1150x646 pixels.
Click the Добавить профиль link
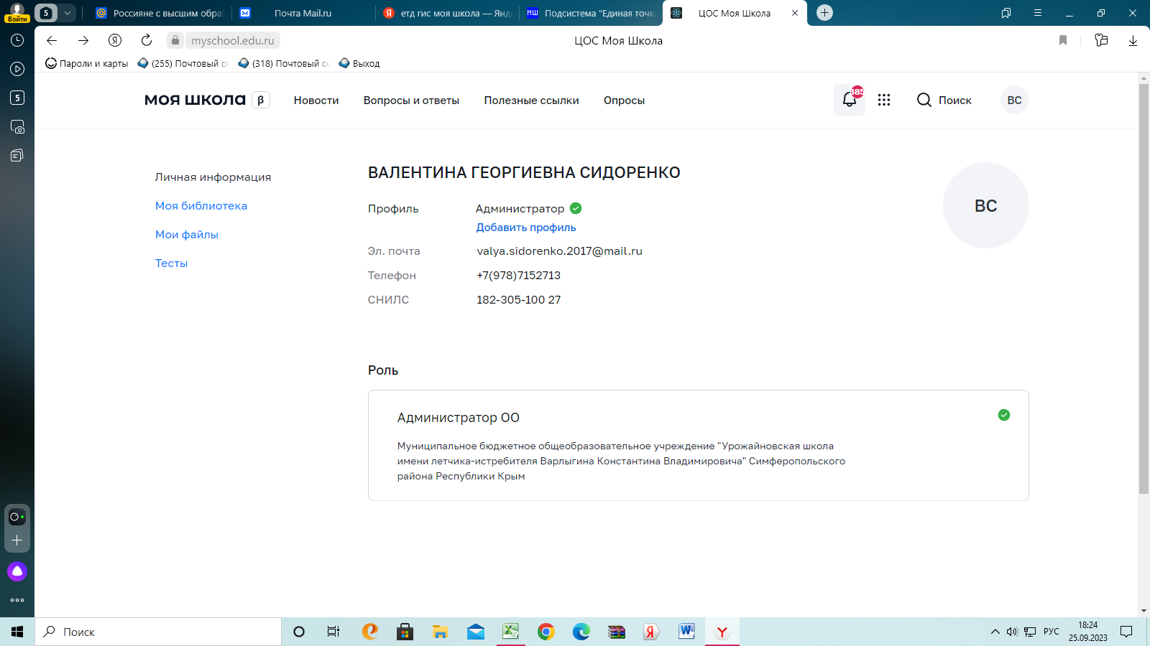click(x=526, y=228)
